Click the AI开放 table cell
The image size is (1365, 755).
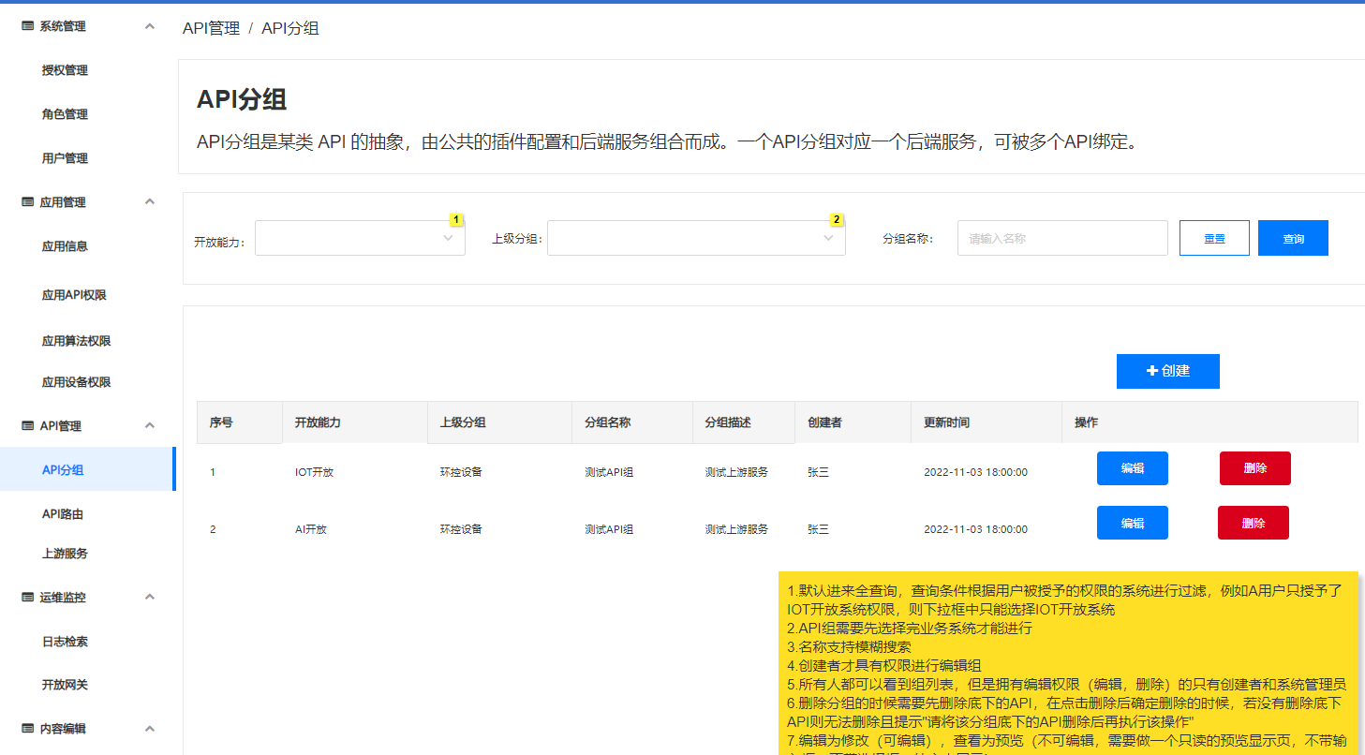(311, 529)
